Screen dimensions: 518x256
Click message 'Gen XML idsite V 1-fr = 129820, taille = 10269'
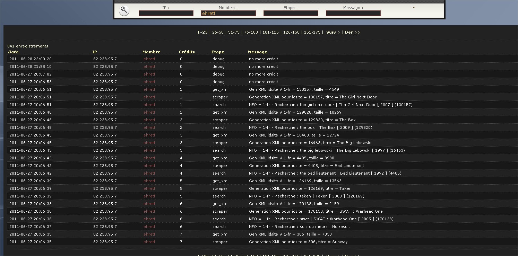[295, 112]
